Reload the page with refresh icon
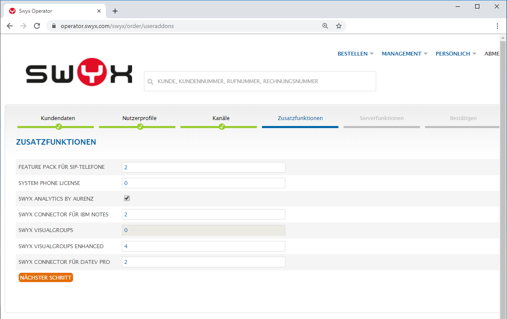507x319 pixels. click(x=37, y=26)
